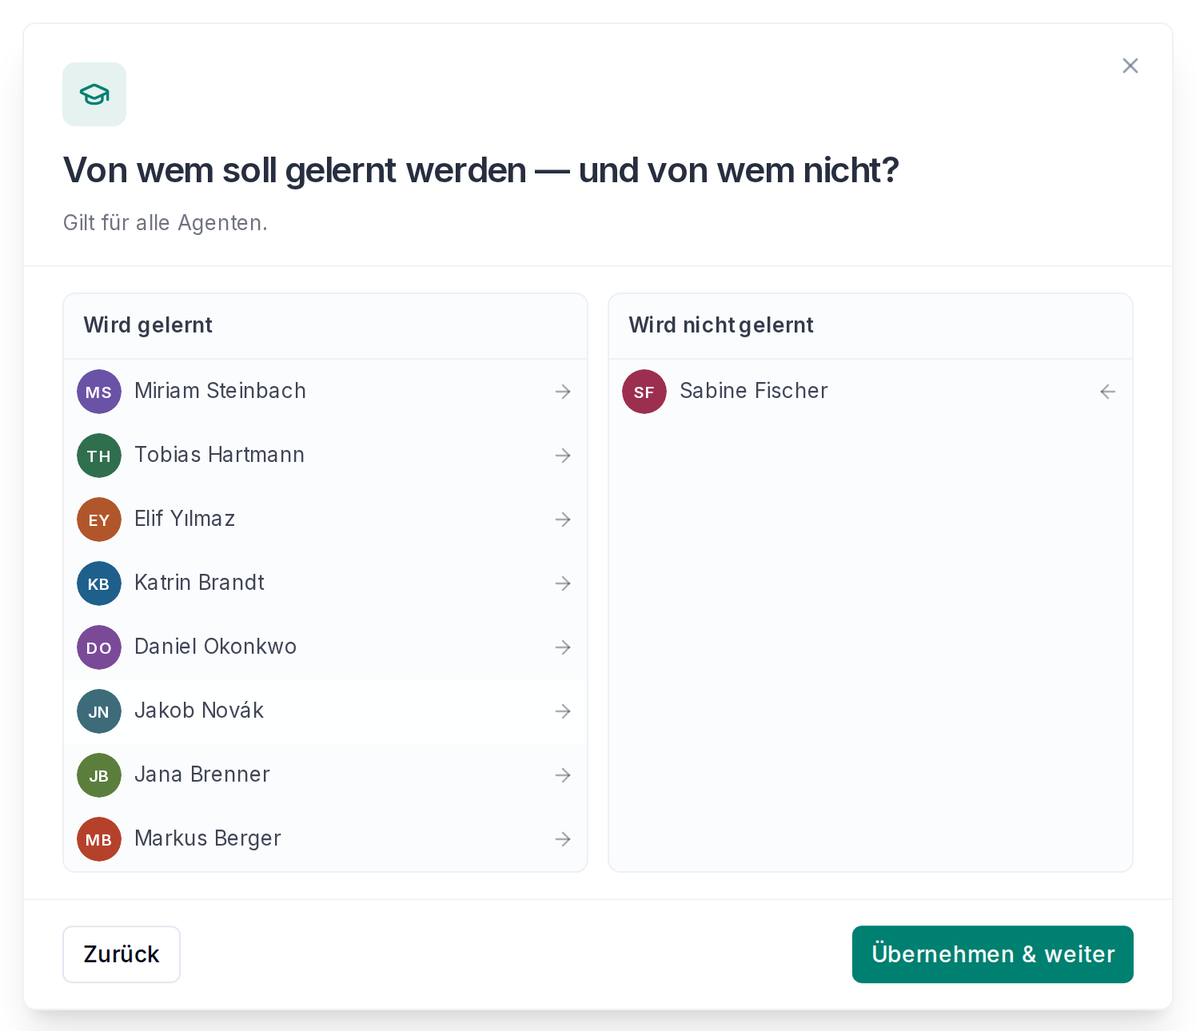Exclude Daniel Okonkwo via arrow icon

(x=563, y=647)
